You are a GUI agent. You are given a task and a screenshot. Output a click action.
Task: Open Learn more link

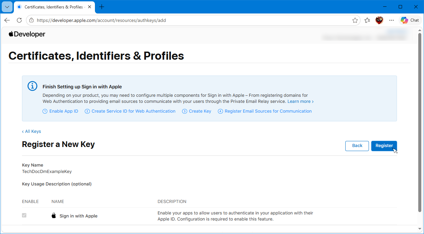tap(300, 101)
